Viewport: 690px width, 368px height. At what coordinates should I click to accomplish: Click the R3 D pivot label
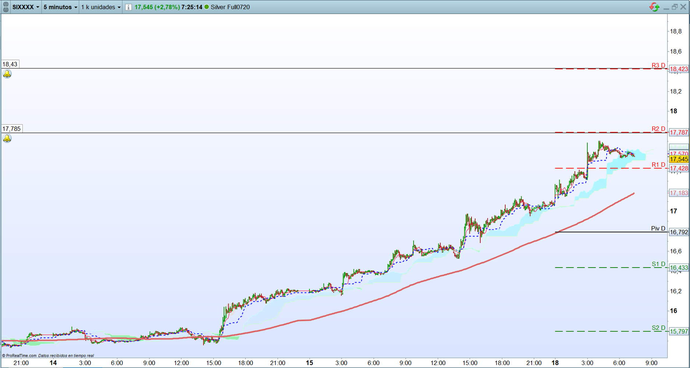(658, 65)
